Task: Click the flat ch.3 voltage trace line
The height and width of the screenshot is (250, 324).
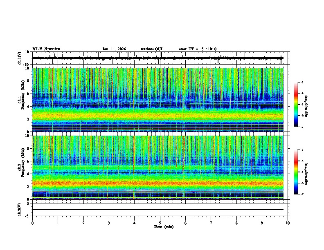Action: [x=158, y=210]
